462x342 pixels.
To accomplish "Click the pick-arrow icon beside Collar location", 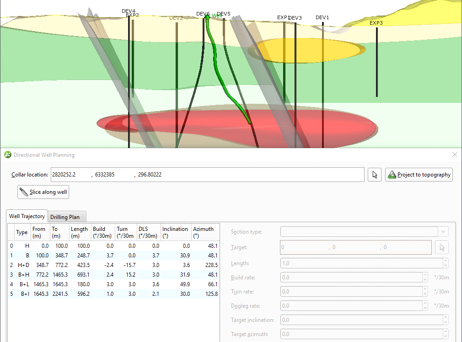I will 374,174.
